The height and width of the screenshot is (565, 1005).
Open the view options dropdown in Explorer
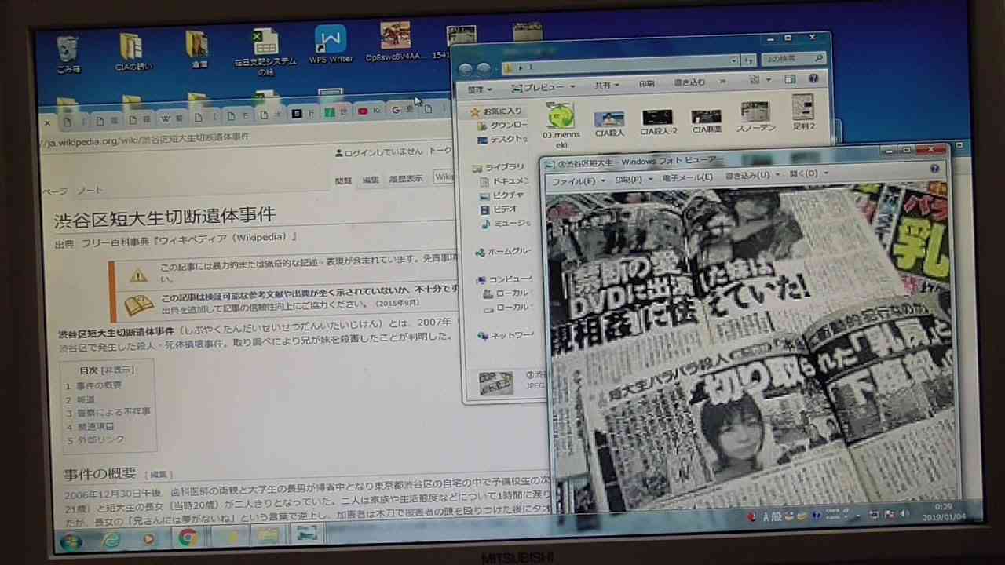769,79
